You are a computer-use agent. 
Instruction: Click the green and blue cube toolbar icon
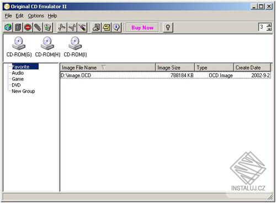point(8,28)
